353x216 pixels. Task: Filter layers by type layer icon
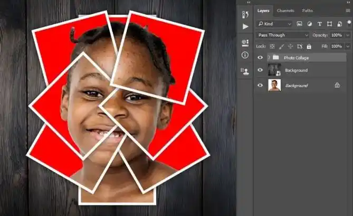(x=319, y=24)
